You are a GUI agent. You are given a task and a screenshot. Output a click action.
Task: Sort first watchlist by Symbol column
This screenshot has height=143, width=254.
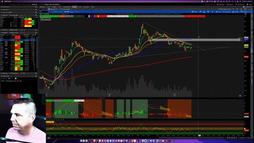[x=3, y=17]
